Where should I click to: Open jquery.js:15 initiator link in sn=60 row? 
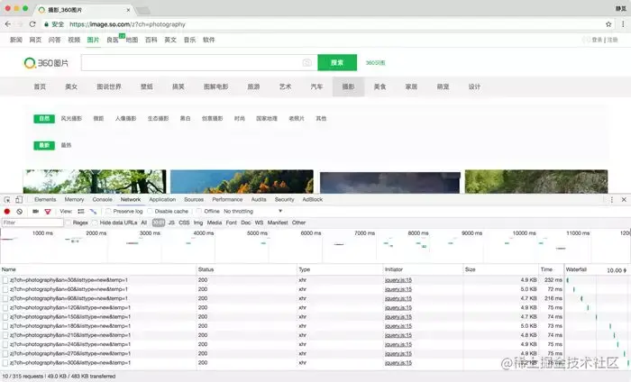point(398,289)
